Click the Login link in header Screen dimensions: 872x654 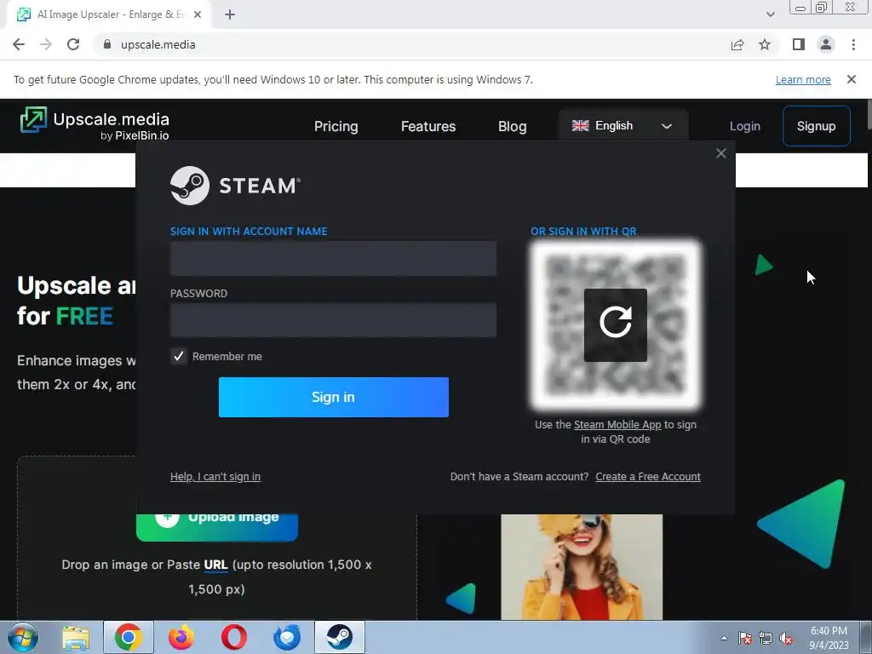[744, 126]
